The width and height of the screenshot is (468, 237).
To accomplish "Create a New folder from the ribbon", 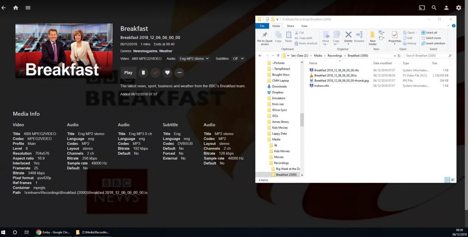I will (372, 38).
